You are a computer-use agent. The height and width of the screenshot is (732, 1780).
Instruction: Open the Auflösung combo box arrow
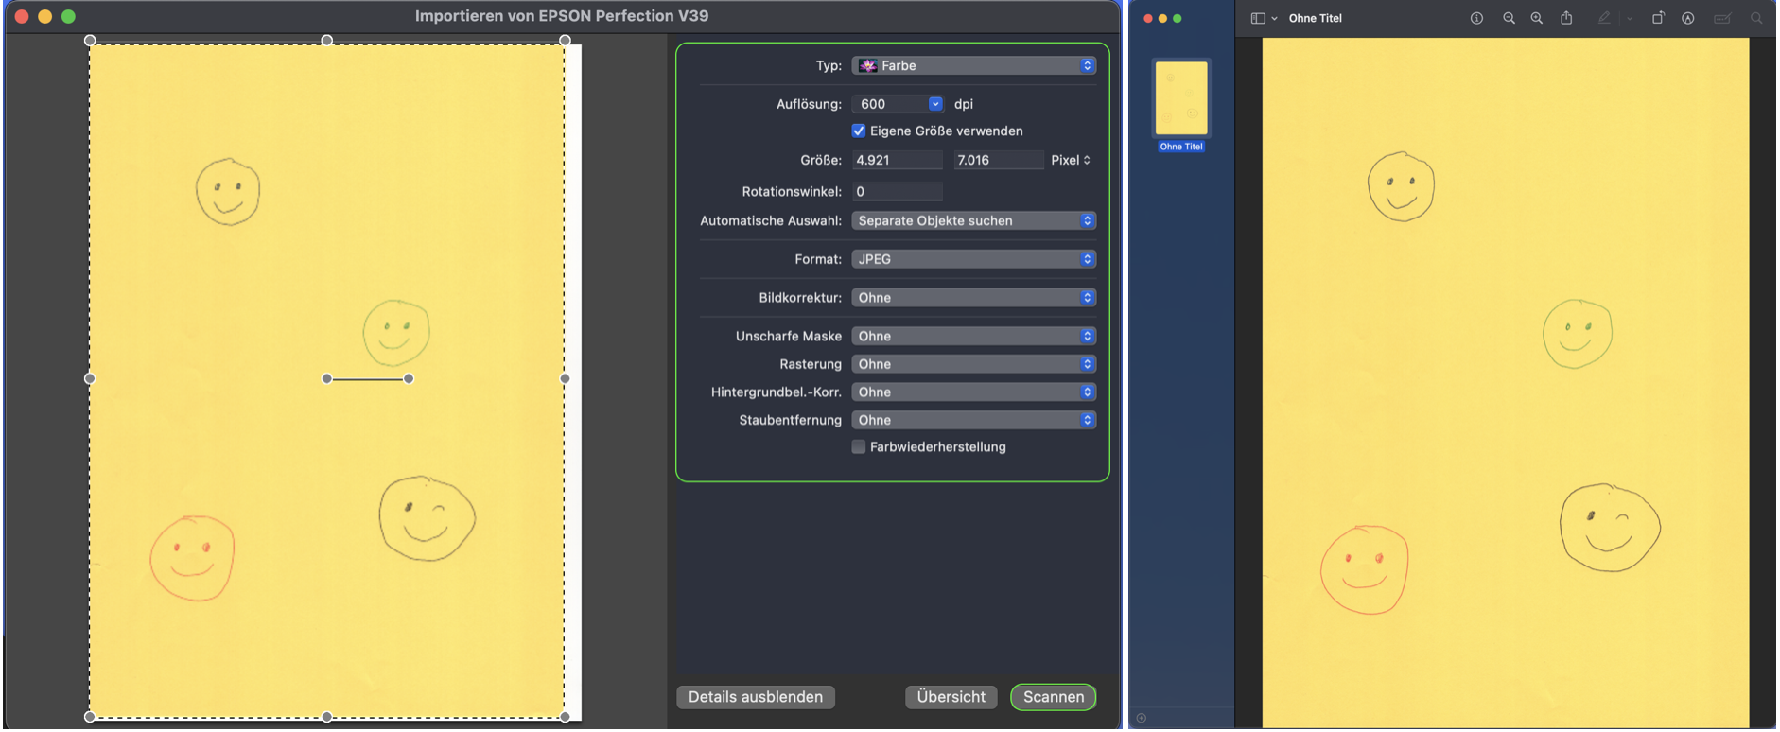pos(935,104)
